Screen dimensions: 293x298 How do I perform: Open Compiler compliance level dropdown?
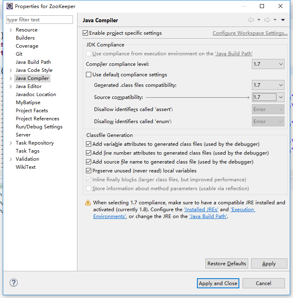268,64
